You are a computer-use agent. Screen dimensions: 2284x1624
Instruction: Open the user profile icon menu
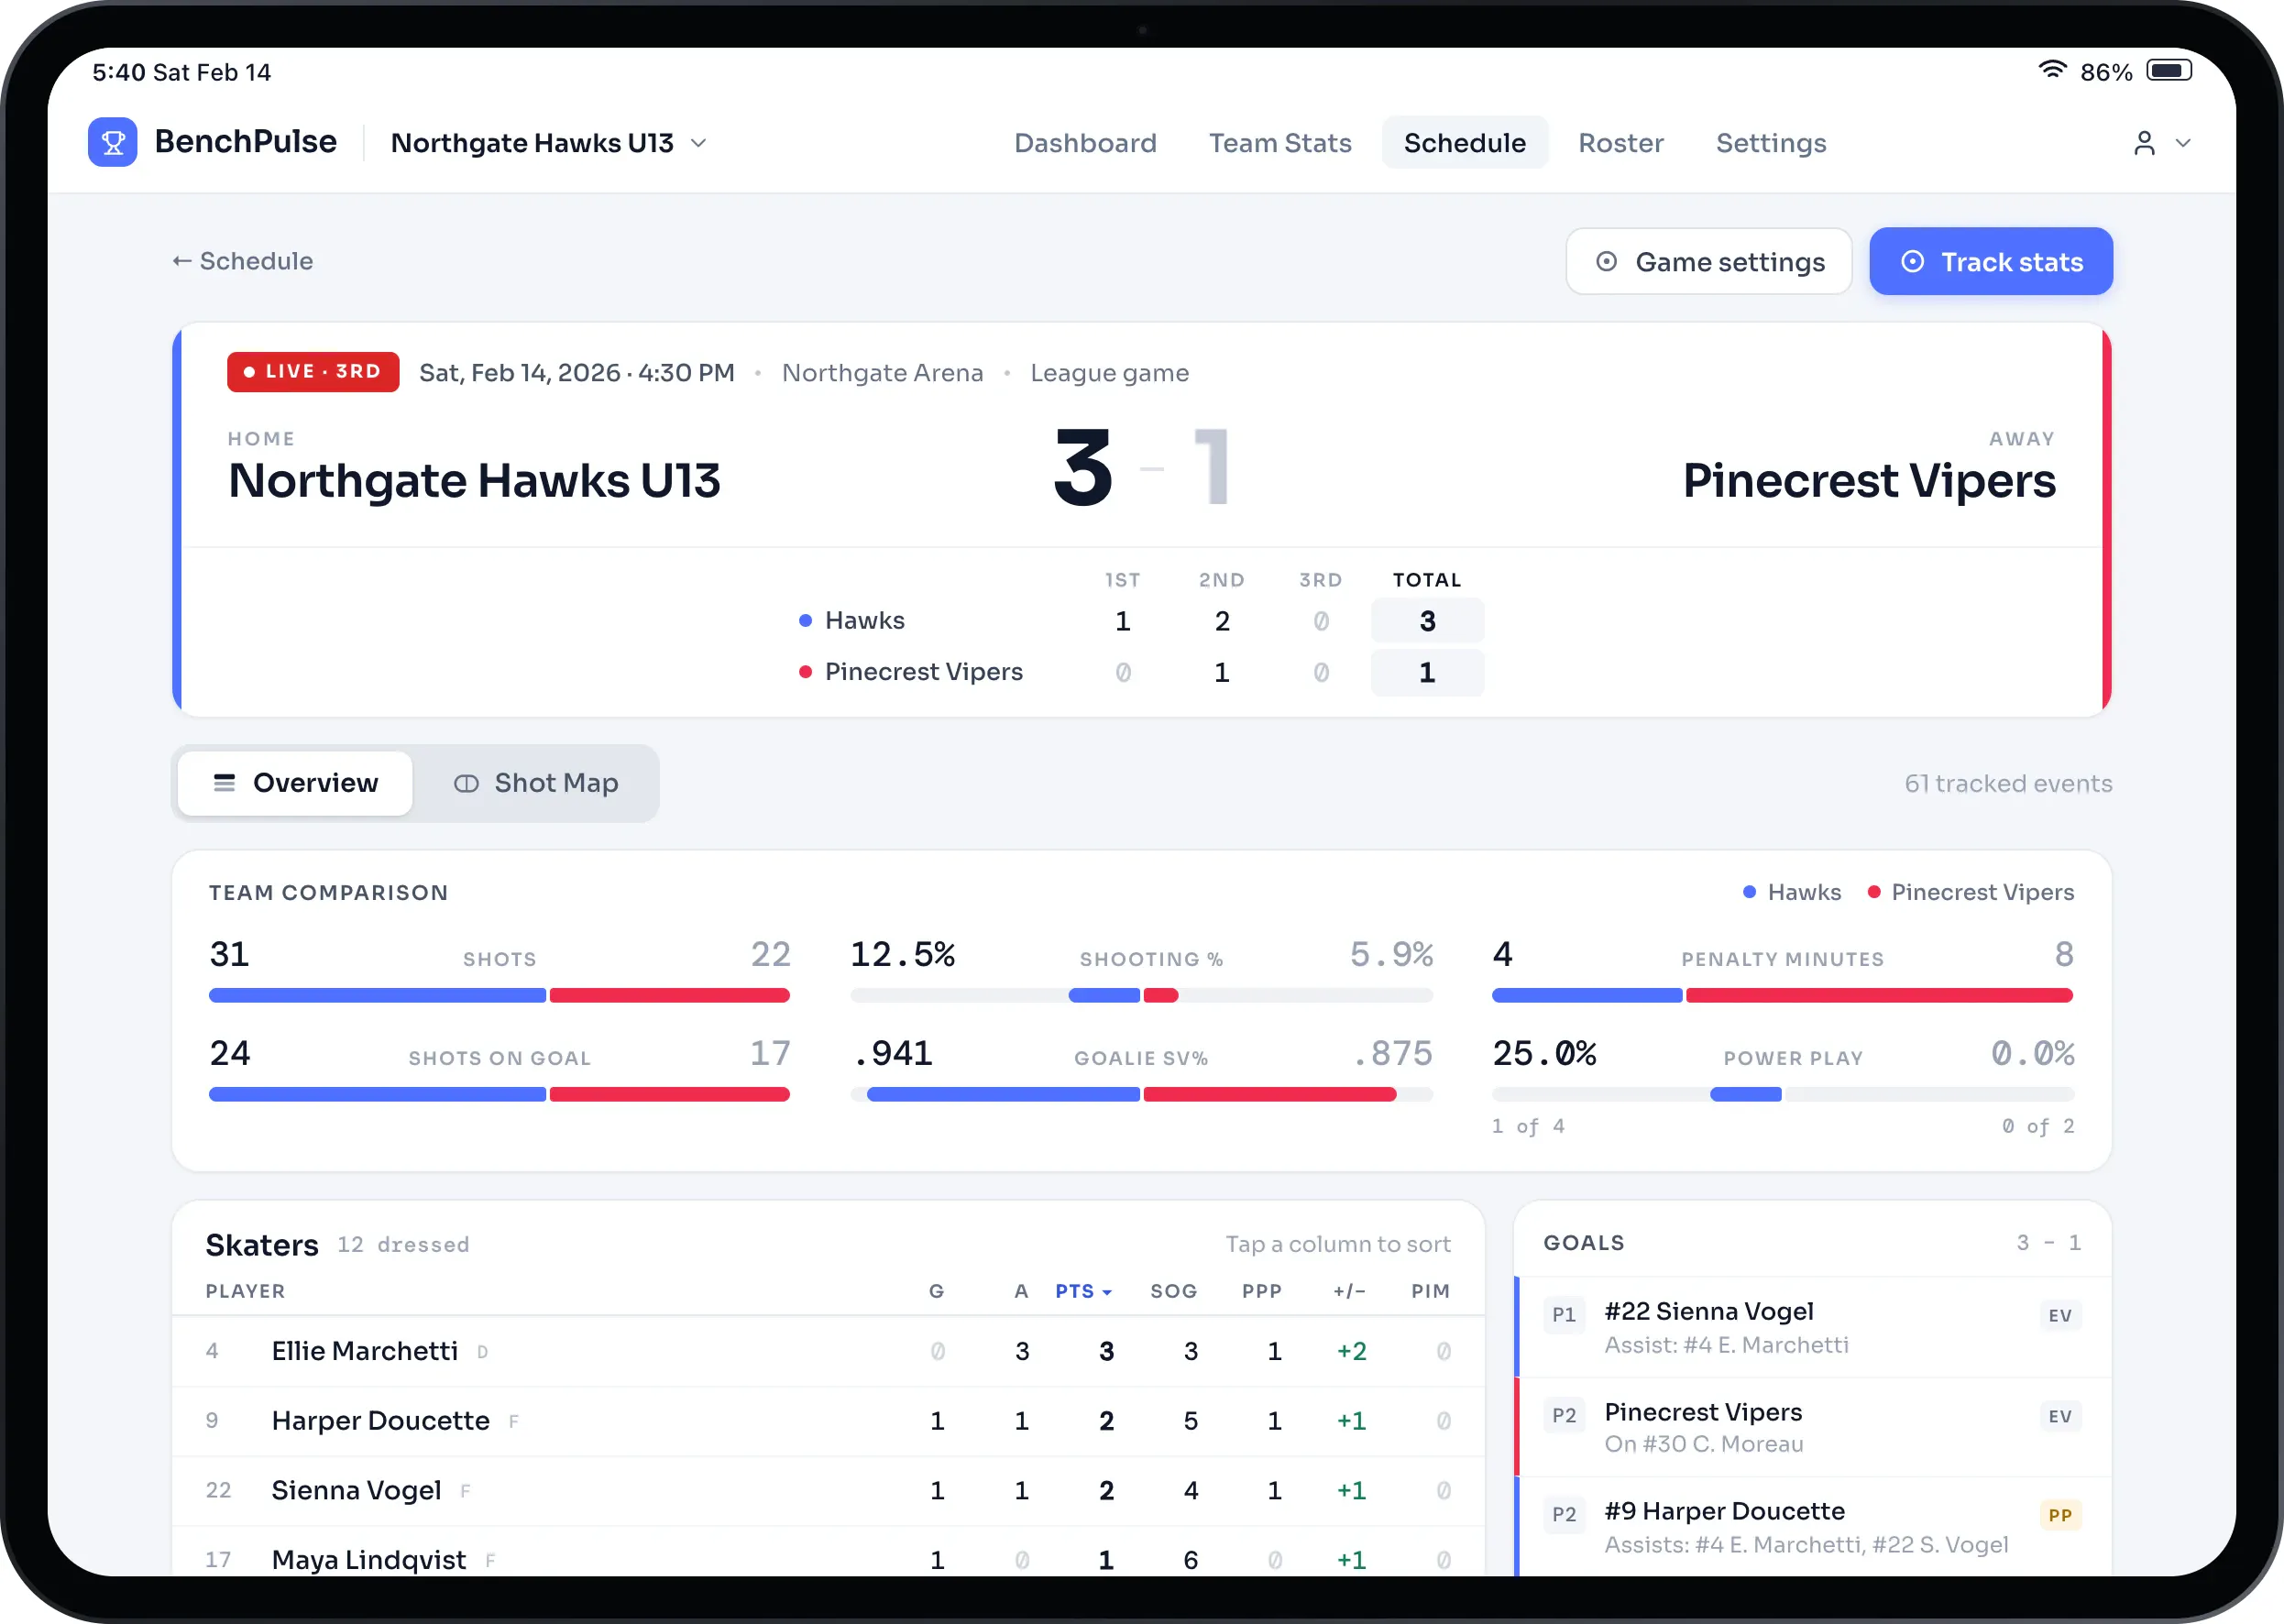2144,143
